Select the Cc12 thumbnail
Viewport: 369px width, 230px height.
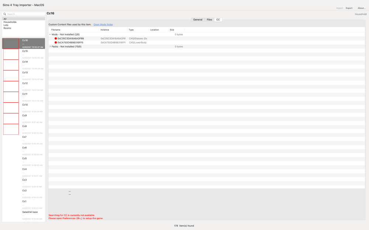click(11, 86)
